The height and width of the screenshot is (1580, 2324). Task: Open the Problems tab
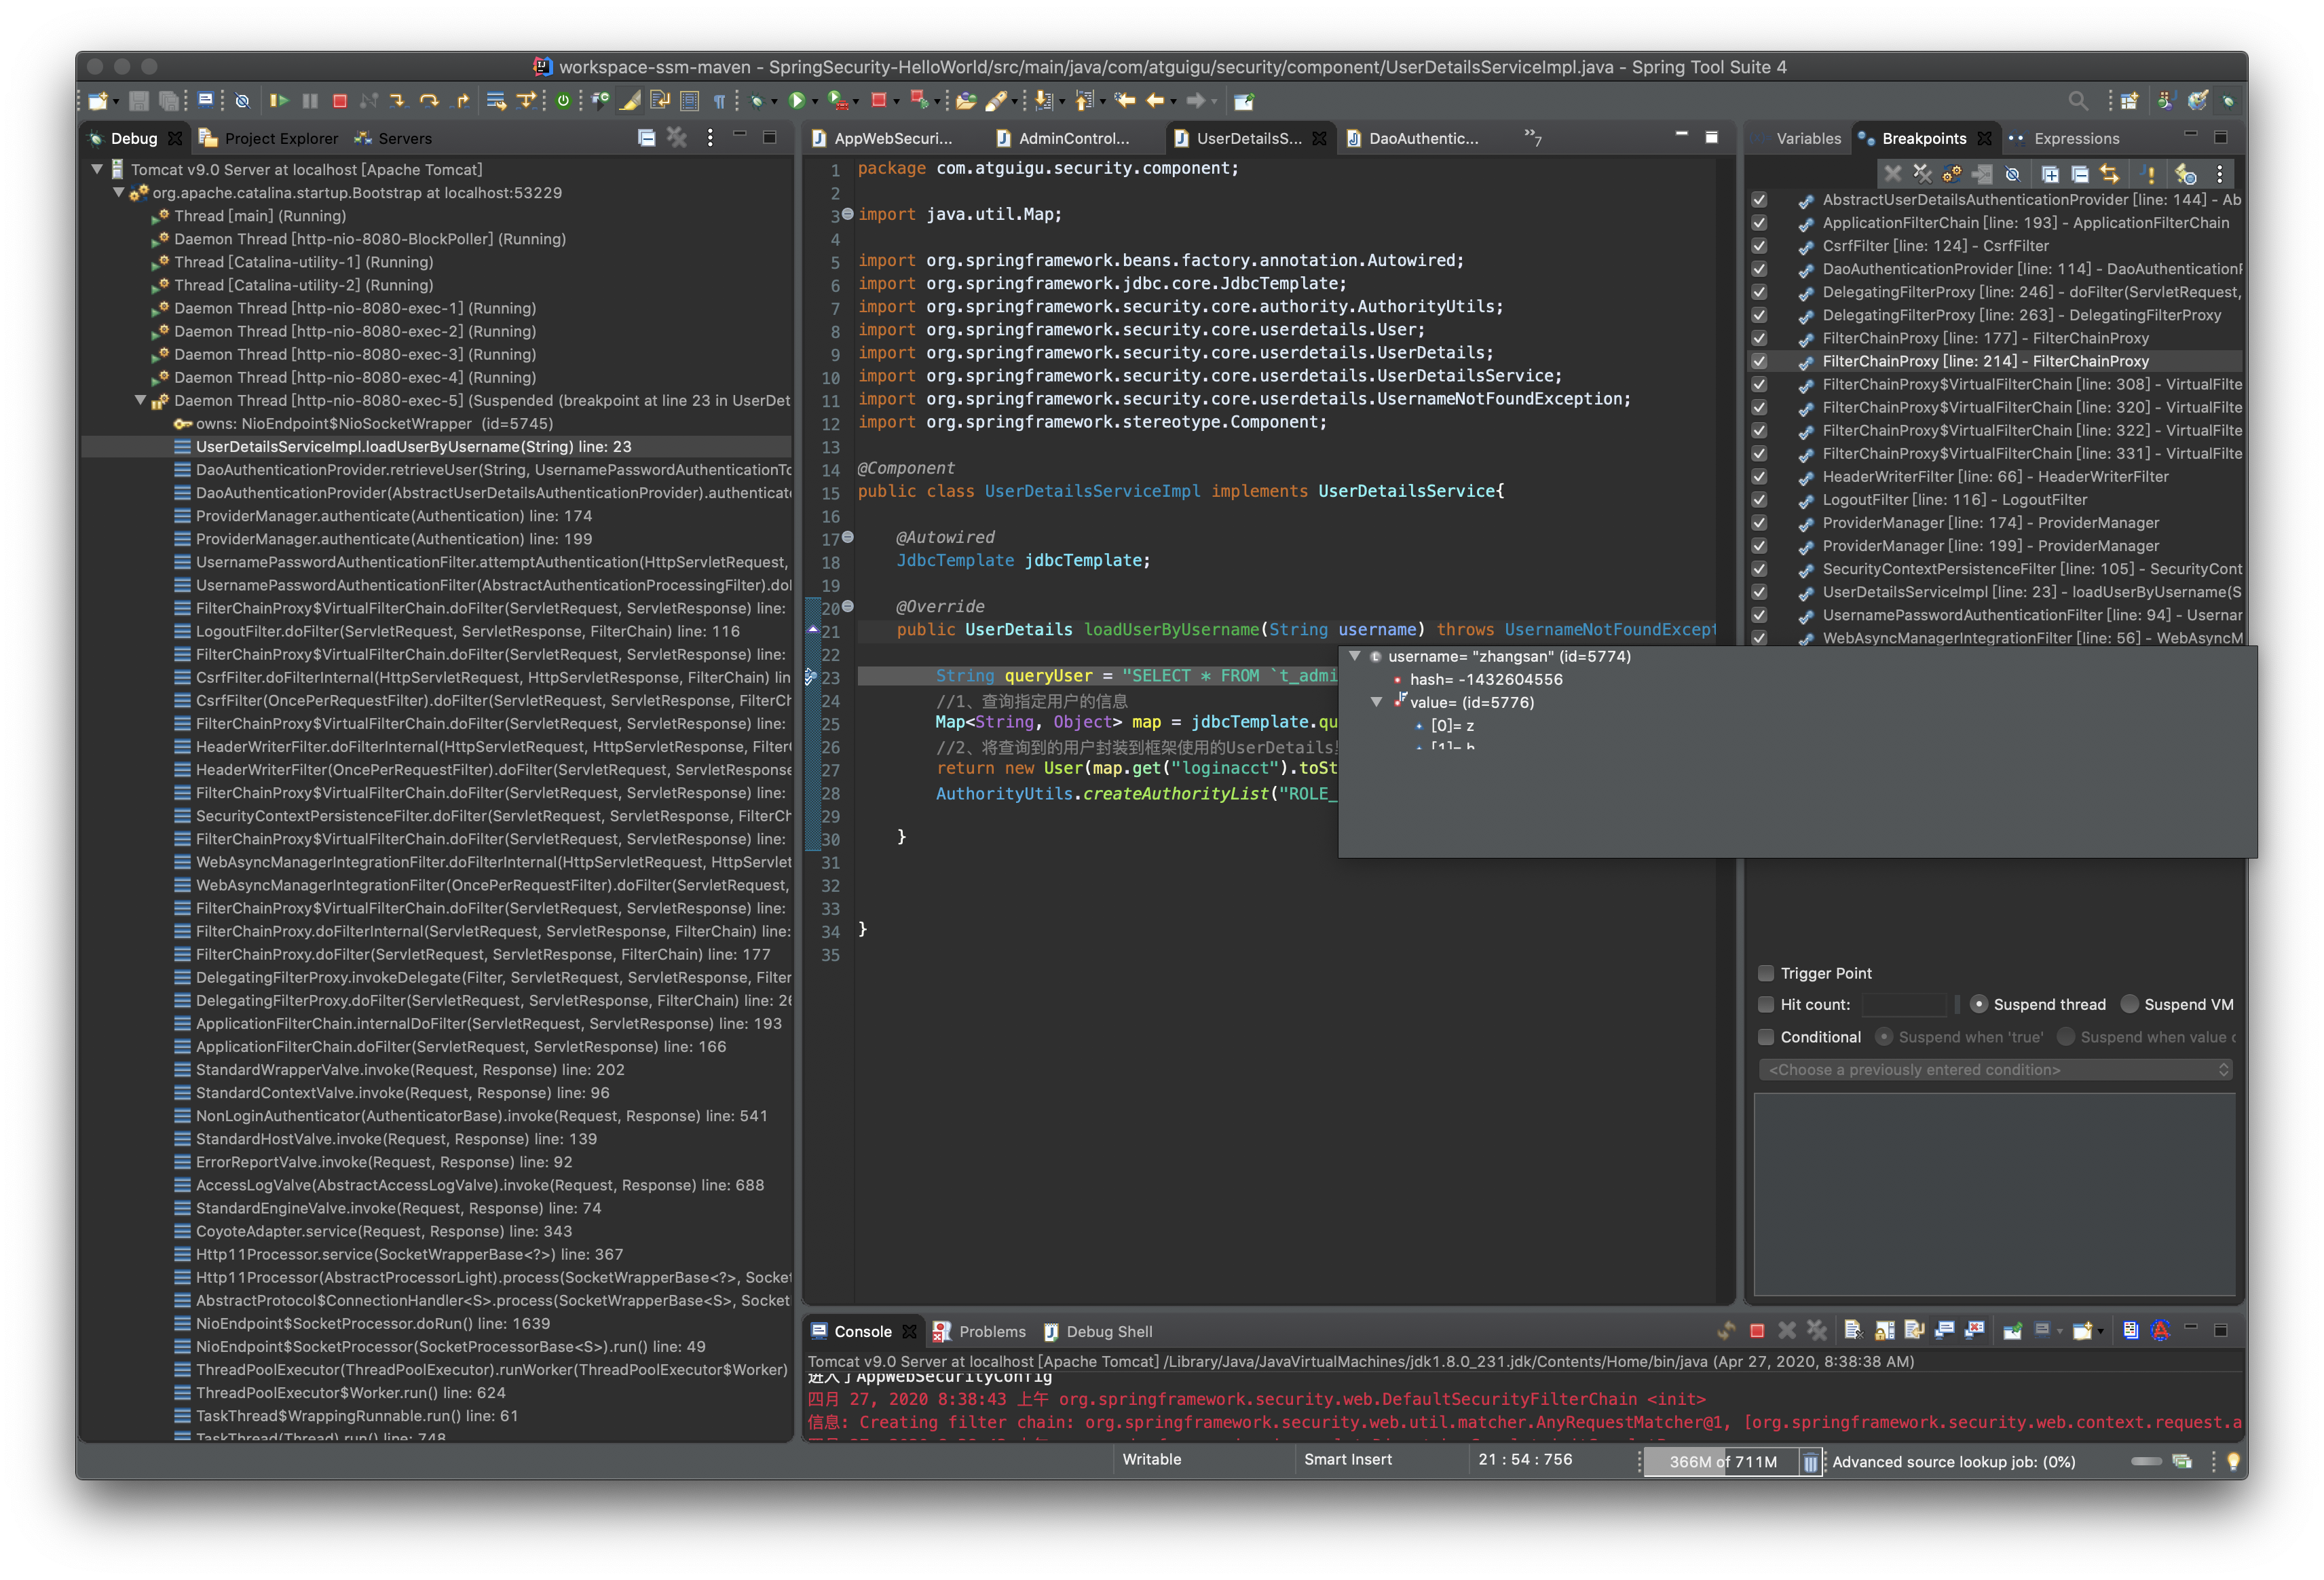point(980,1331)
